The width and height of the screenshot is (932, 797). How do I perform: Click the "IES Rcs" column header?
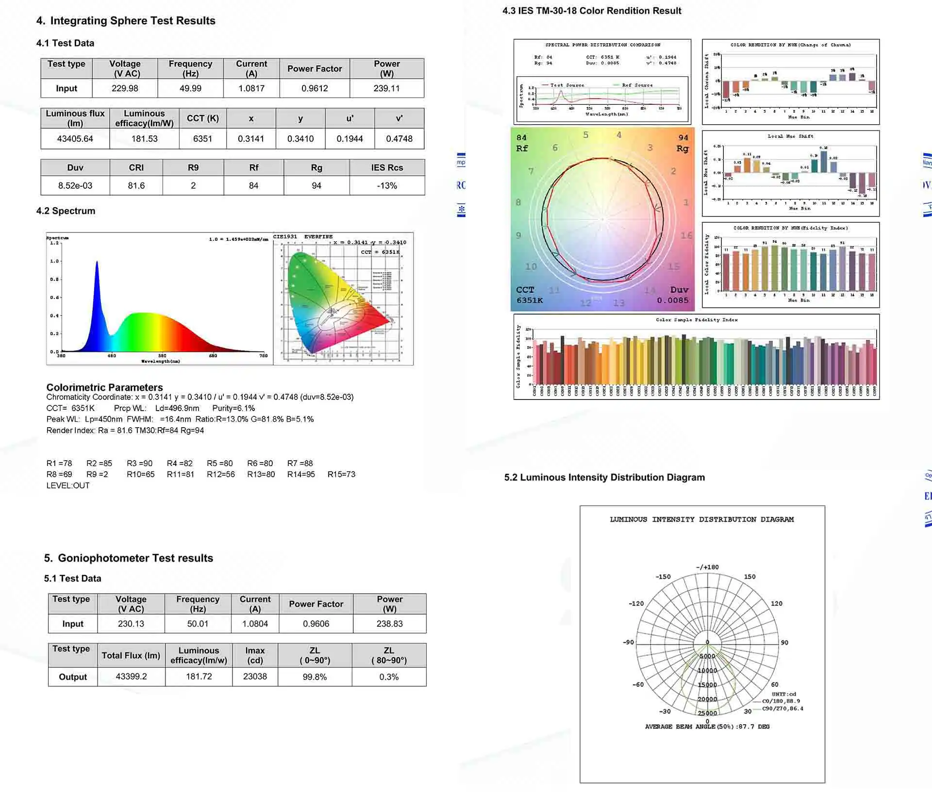coord(387,167)
